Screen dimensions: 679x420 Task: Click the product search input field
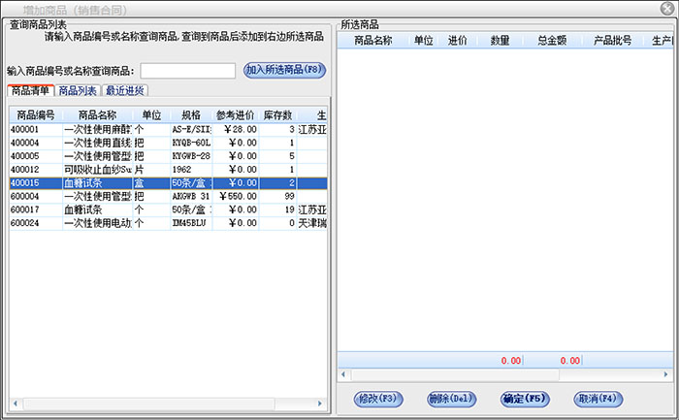(187, 71)
